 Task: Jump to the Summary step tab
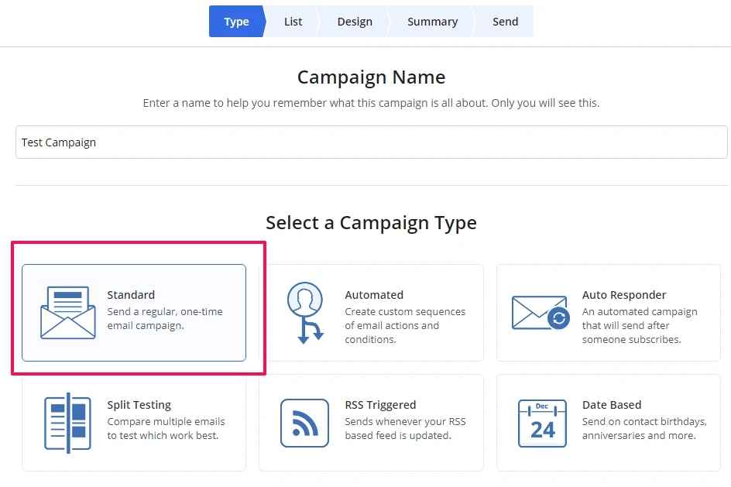pos(432,22)
